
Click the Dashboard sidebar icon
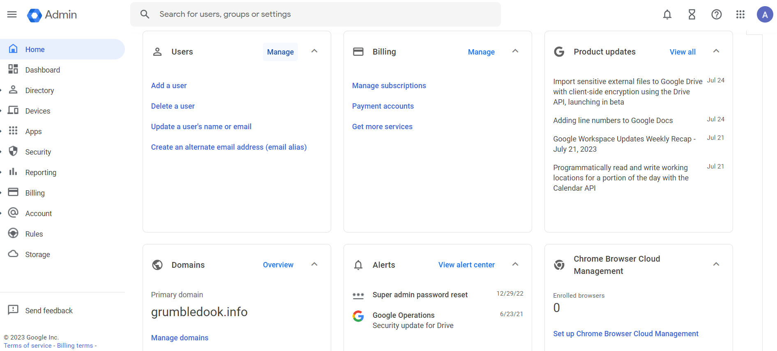point(13,69)
